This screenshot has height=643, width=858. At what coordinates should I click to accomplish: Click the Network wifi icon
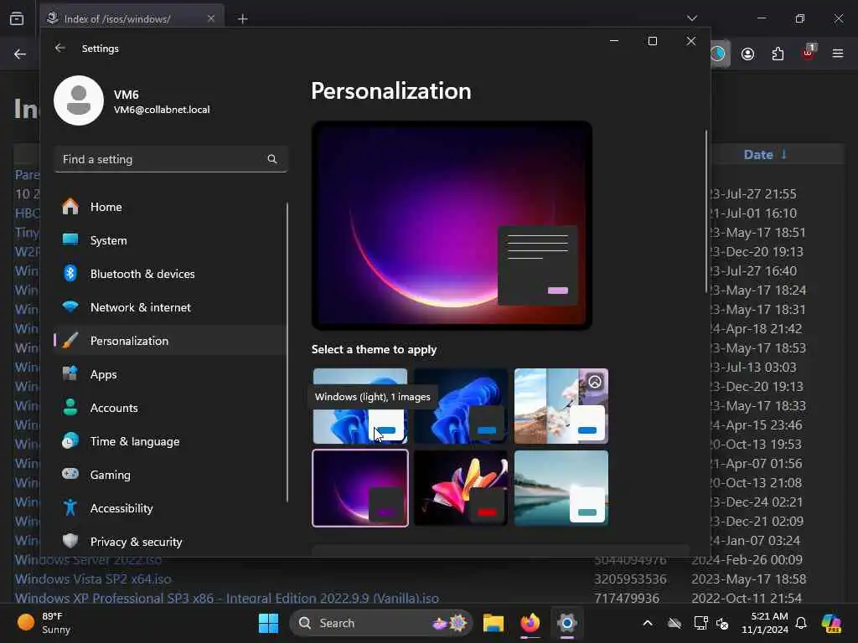click(x=70, y=306)
